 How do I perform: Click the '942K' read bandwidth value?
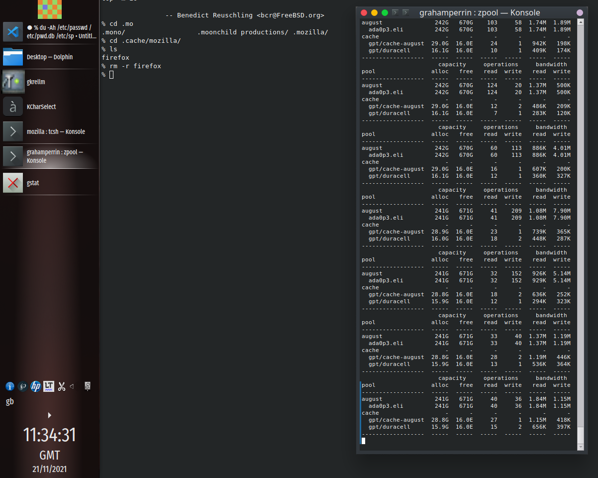(x=539, y=43)
